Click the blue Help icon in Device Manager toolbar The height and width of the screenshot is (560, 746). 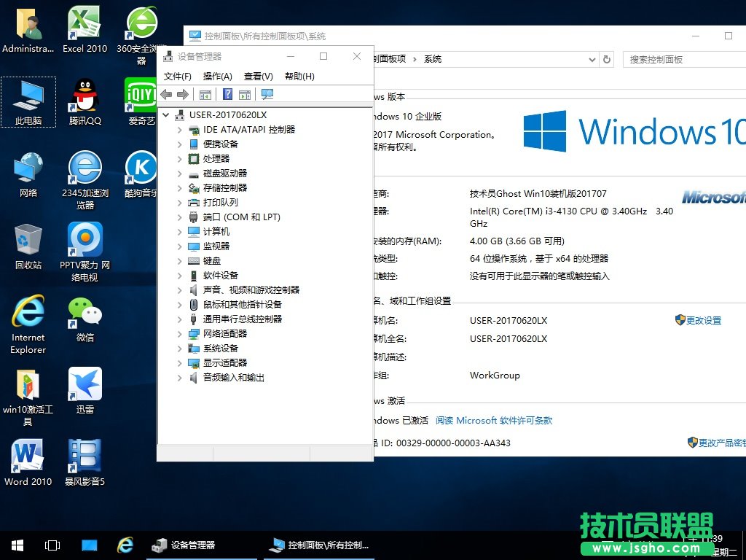click(x=227, y=94)
